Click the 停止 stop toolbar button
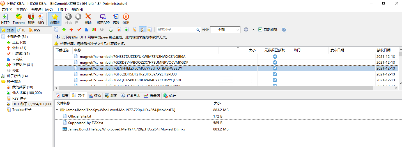Image resolution: width=402 pixels, height=147 pixels. pyautogui.click(x=78, y=19)
